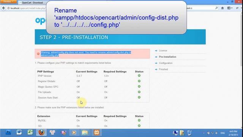Screen dimensions: 243x137
Task: Click the green status check for Register Globals
Action: click(x=139, y=81)
